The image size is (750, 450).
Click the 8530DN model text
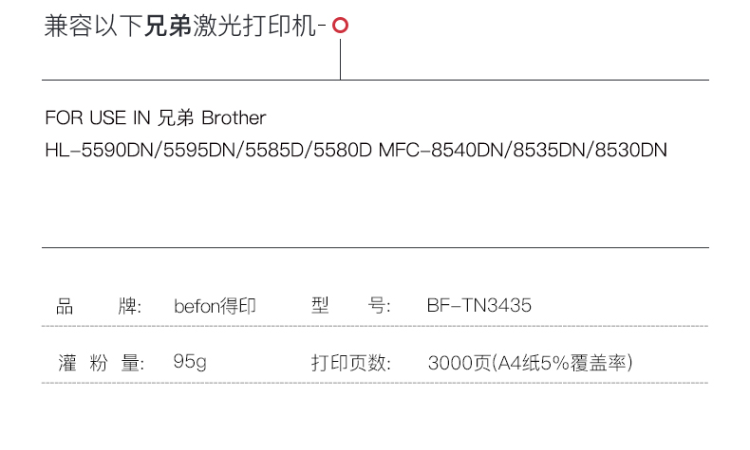click(x=631, y=151)
